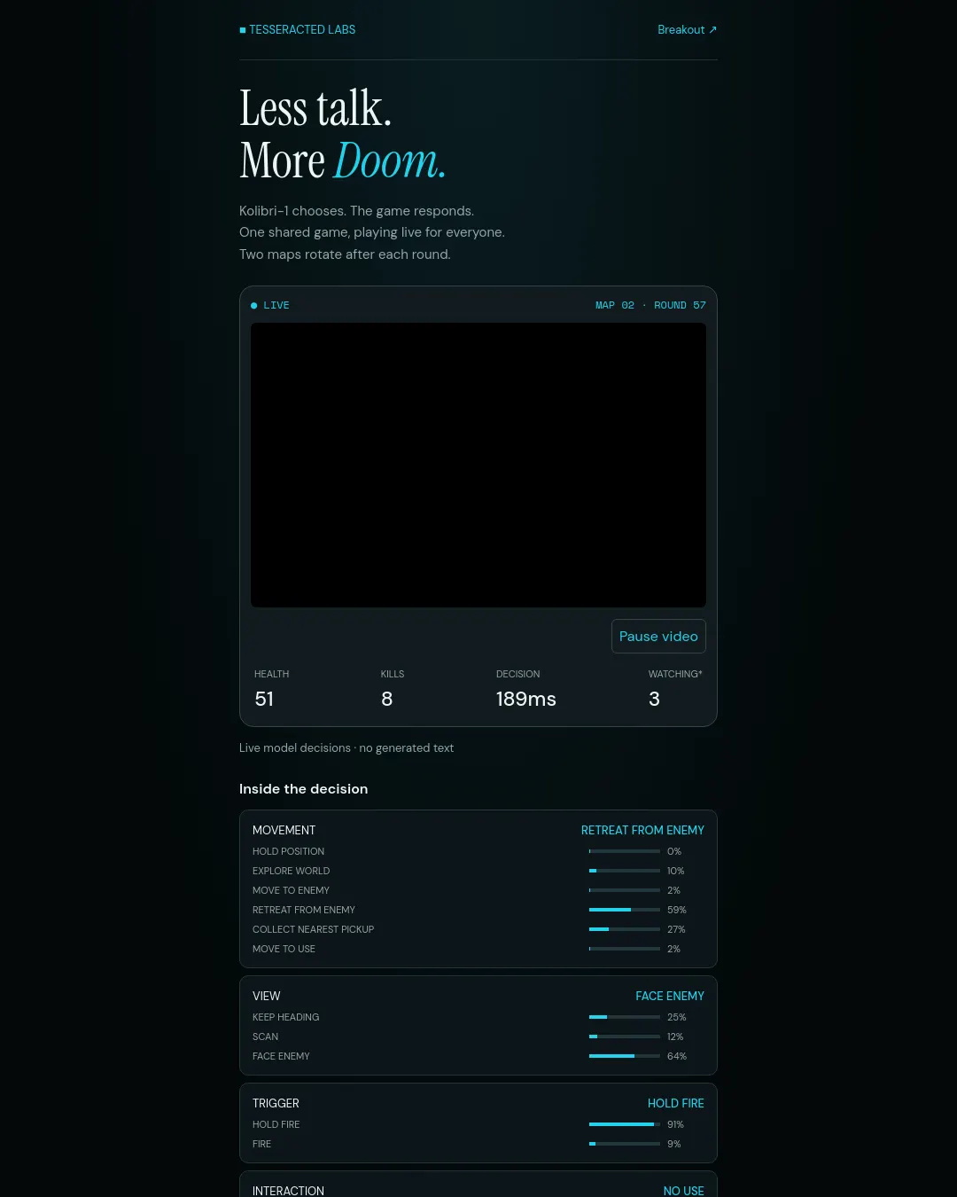Screen dimensions: 957x1197
Task: Click "Live model decisions · no generated text"
Action: coord(346,748)
